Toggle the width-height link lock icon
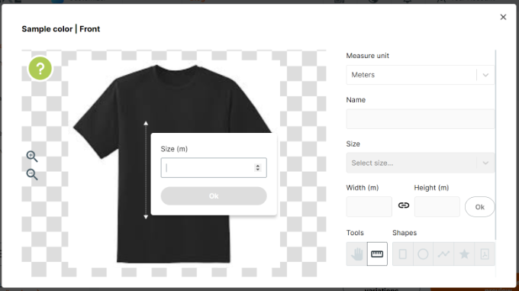 [x=404, y=205]
